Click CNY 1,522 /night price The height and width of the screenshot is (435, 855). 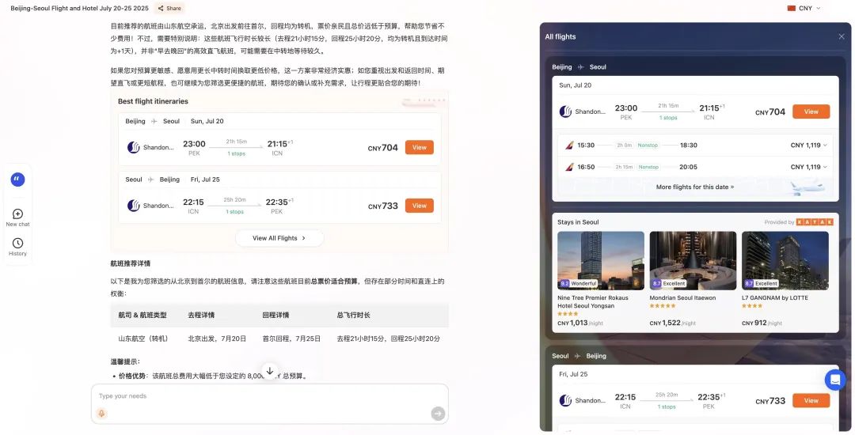(x=673, y=323)
